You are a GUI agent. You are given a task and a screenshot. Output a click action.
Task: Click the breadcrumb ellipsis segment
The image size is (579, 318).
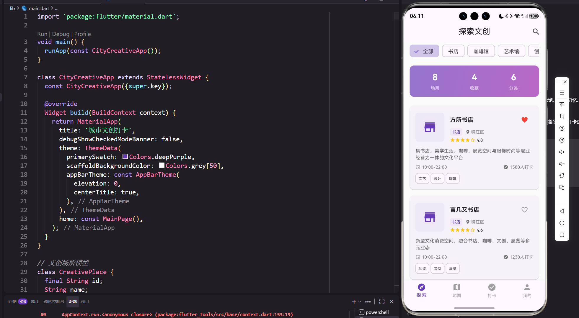[x=57, y=8]
